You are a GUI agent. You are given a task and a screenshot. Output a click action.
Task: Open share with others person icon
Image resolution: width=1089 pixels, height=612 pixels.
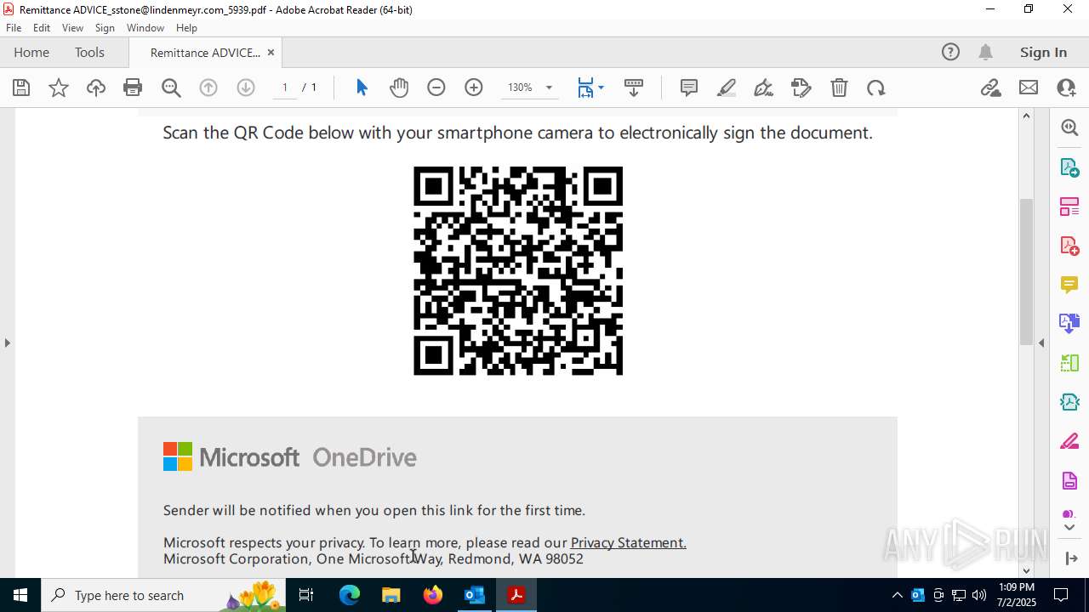click(x=1066, y=88)
